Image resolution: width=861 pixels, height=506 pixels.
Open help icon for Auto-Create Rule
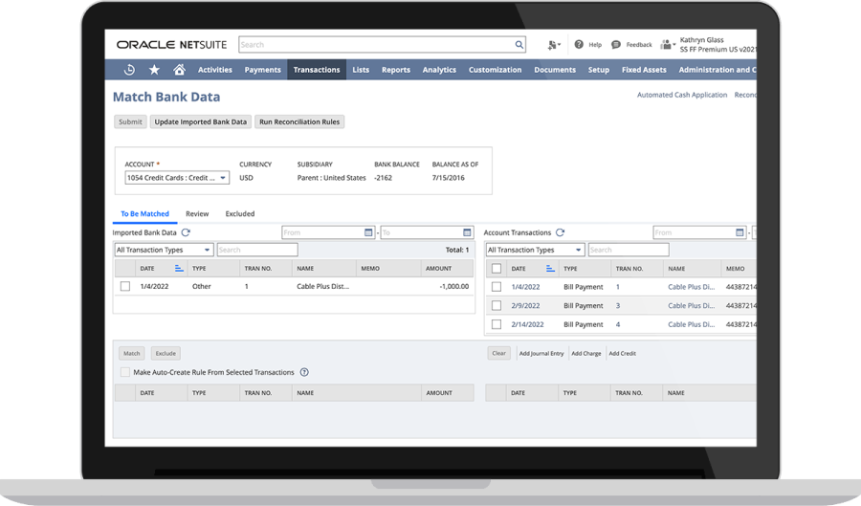[x=304, y=372]
